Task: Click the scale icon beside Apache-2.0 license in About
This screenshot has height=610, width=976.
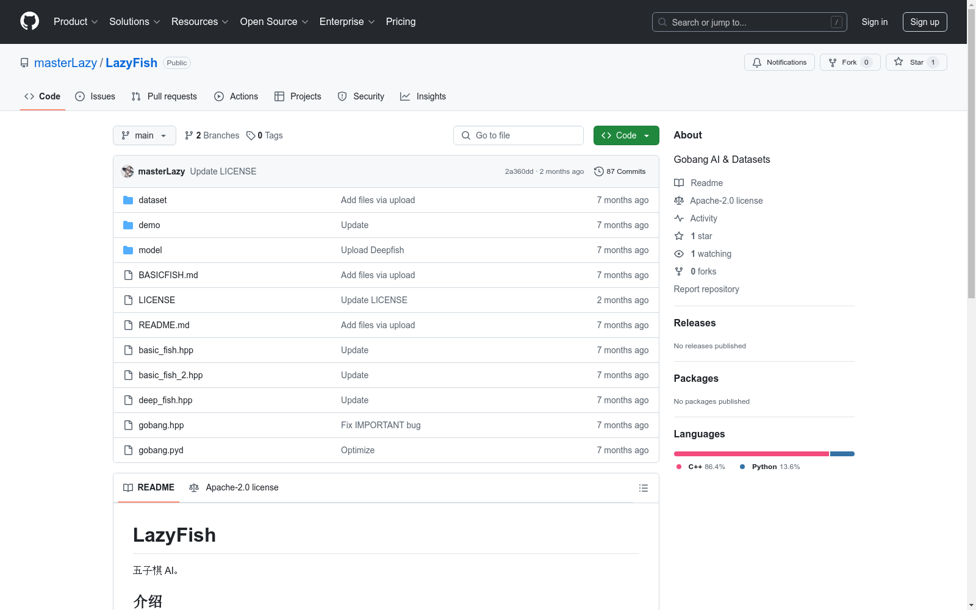Action: click(x=679, y=201)
